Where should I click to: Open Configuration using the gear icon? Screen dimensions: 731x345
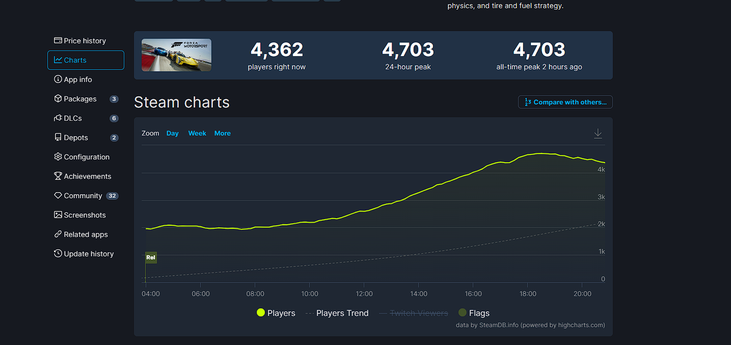point(58,157)
